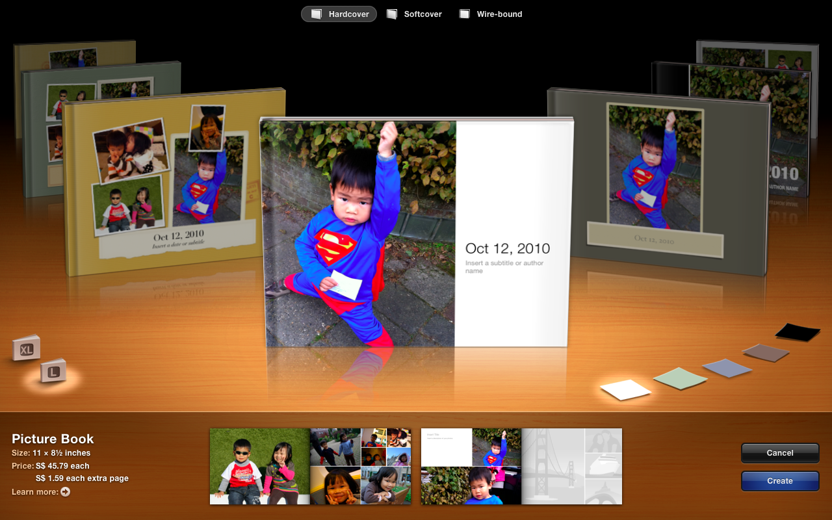The width and height of the screenshot is (832, 520).
Task: Switch to the Softcover book type
Action: (x=414, y=14)
